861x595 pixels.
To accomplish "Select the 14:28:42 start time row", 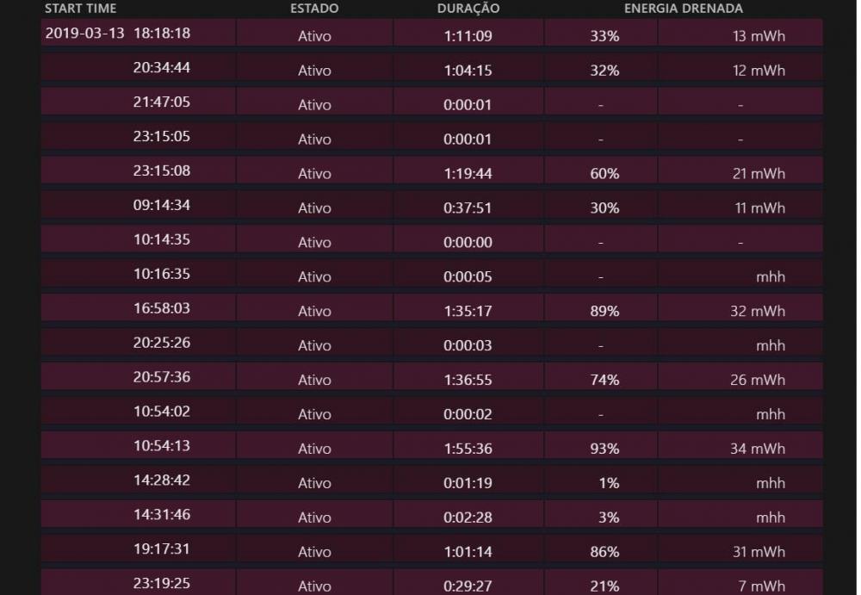I will coord(161,480).
